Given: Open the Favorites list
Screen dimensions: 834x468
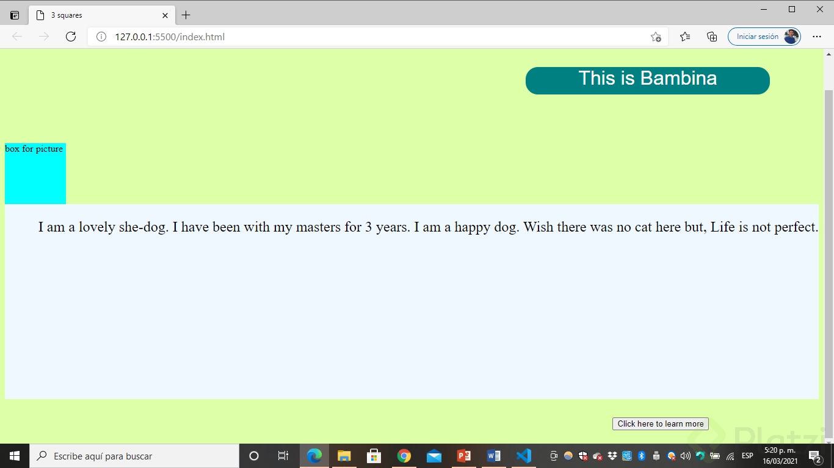Looking at the screenshot, I should [x=685, y=37].
